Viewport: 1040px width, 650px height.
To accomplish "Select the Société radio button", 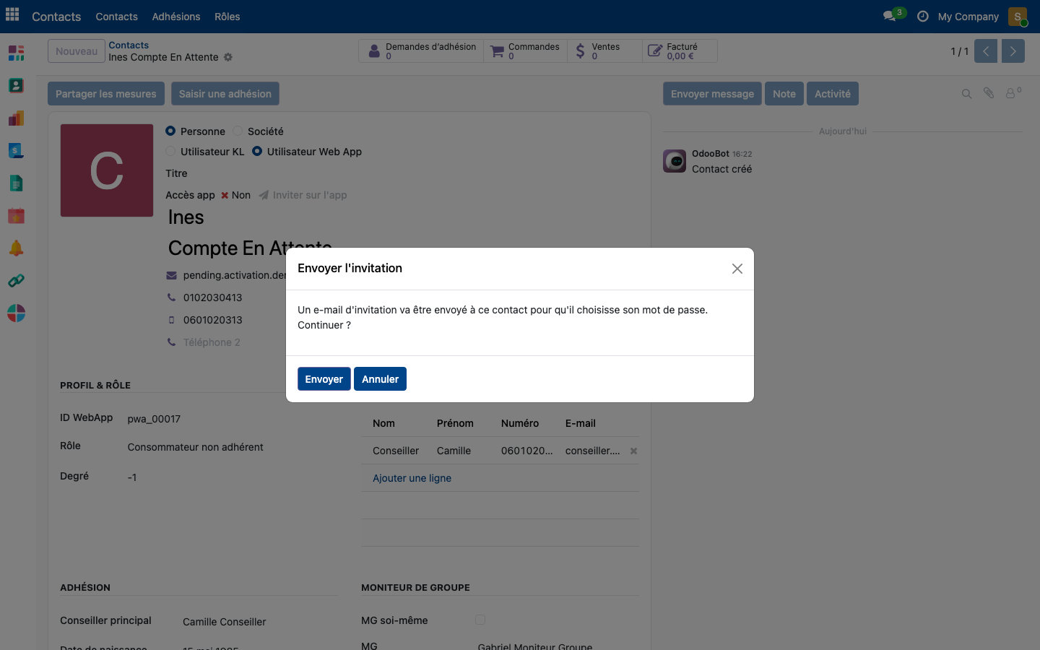I will tap(238, 131).
